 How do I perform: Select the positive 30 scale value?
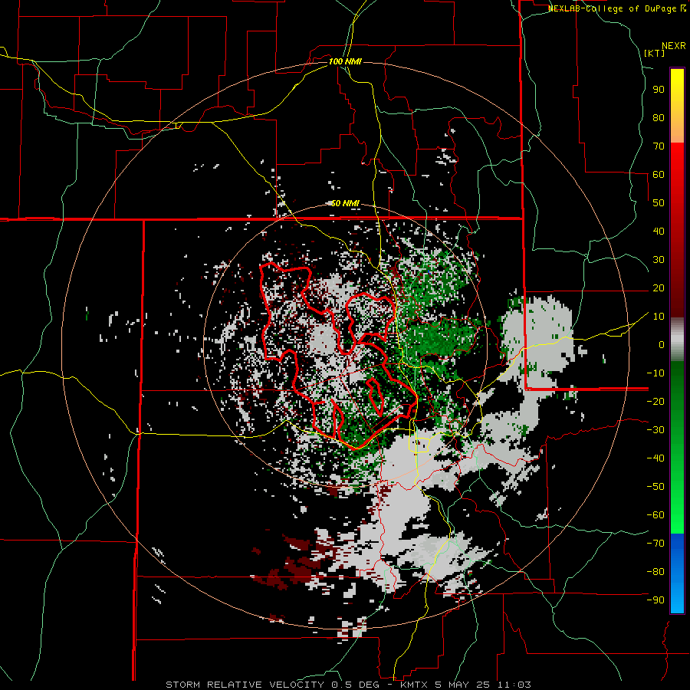659,260
